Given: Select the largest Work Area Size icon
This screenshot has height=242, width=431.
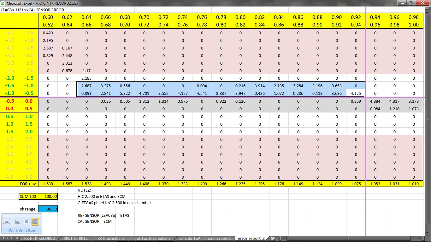Looking at the screenshot, I should pos(35,222).
